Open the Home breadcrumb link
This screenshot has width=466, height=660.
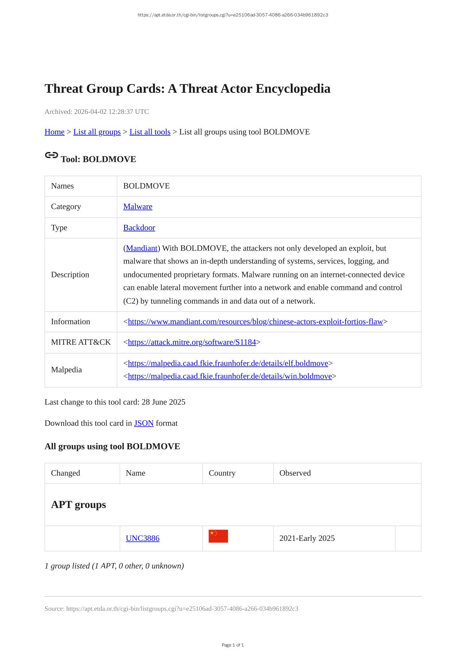(x=54, y=132)
